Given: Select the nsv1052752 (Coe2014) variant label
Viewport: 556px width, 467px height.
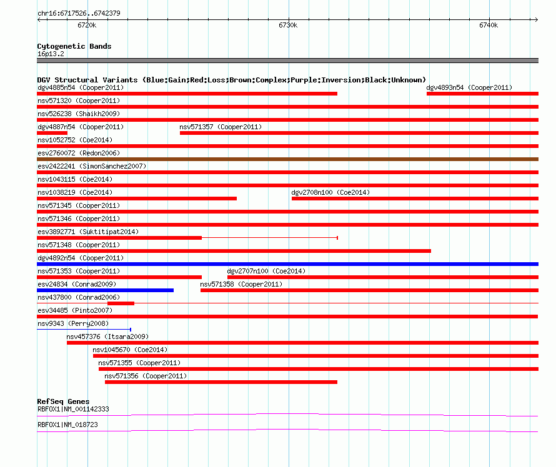Looking at the screenshot, I should click(75, 140).
